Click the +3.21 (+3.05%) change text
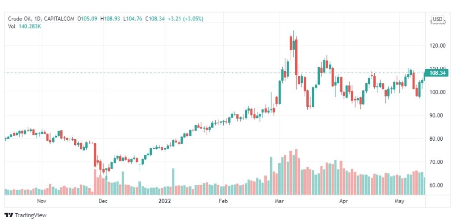452x223 pixels. 185,19
